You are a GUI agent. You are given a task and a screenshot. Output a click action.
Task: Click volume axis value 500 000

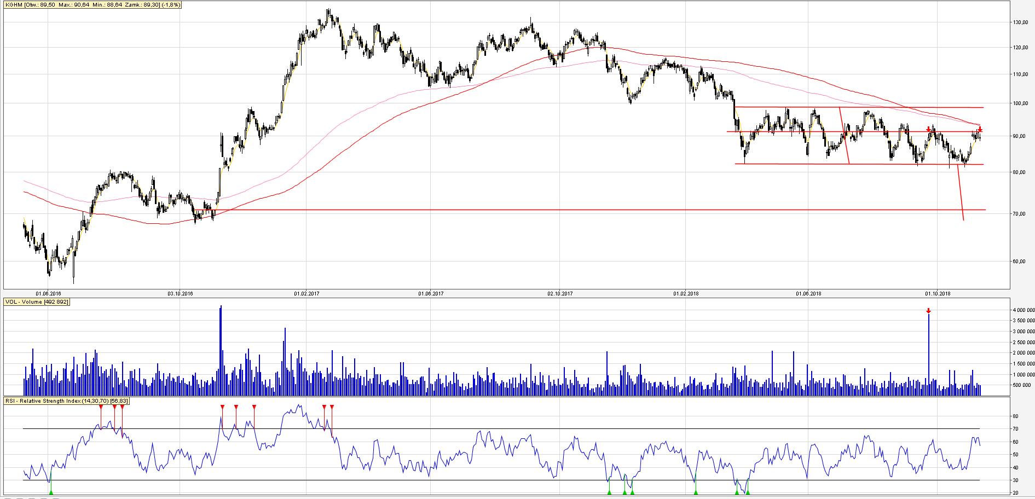(x=1021, y=385)
